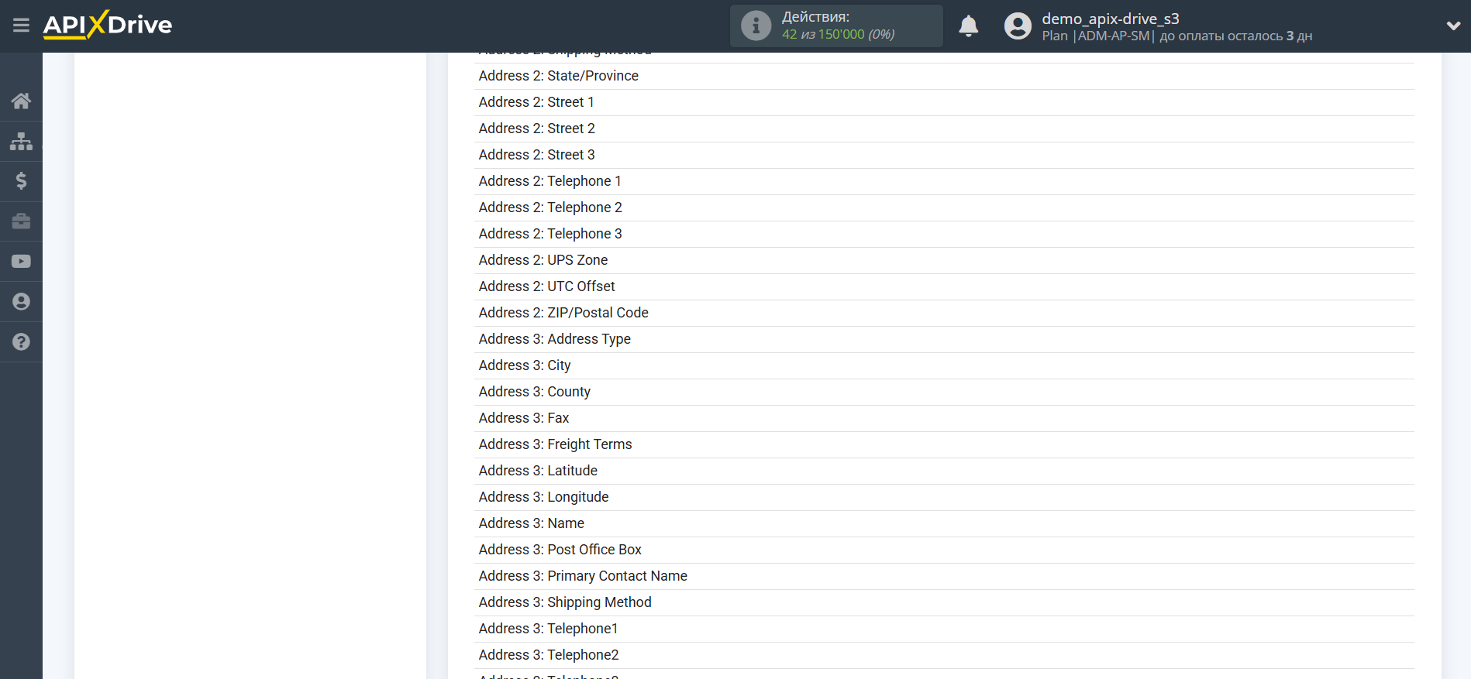
Task: Open connections sitemap icon in sidebar
Action: coord(21,141)
